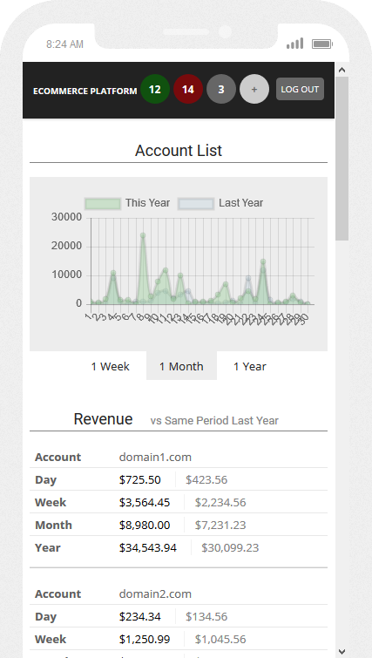Click the green badge showing 12
Viewport: 372px width, 658px height.
point(155,89)
